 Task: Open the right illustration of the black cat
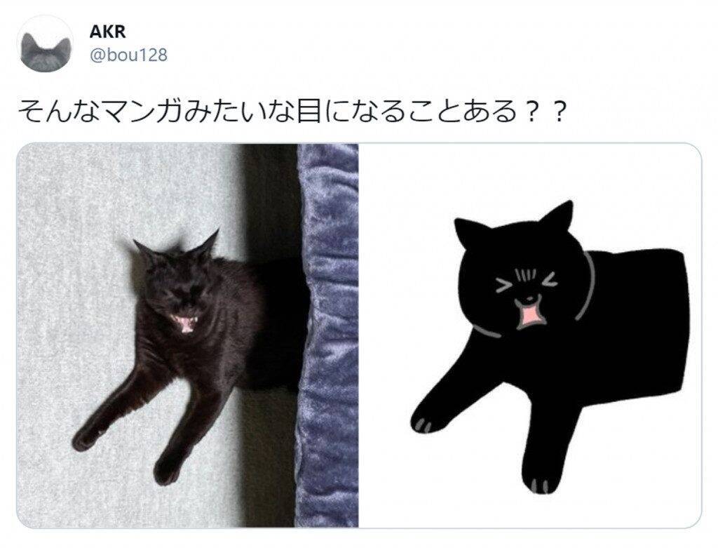coord(530,335)
